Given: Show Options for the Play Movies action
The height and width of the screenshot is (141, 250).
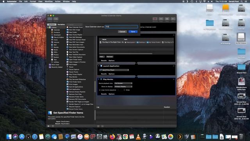Looking at the screenshot, I should pos(111,94).
